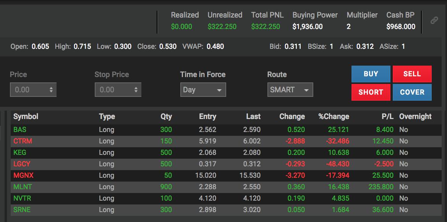Select the SRNE symbol

[22, 210]
